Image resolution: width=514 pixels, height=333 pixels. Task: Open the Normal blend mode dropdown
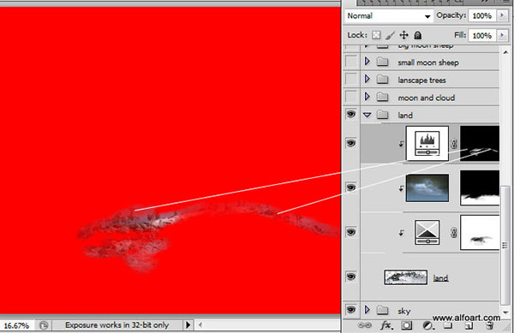coord(389,15)
